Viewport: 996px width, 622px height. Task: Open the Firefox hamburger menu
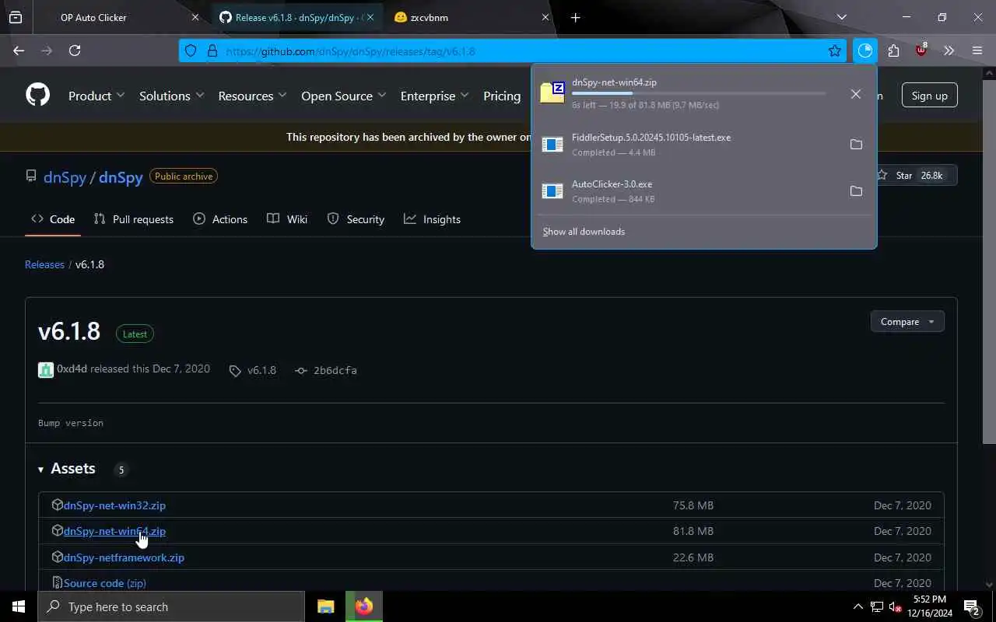(x=977, y=51)
